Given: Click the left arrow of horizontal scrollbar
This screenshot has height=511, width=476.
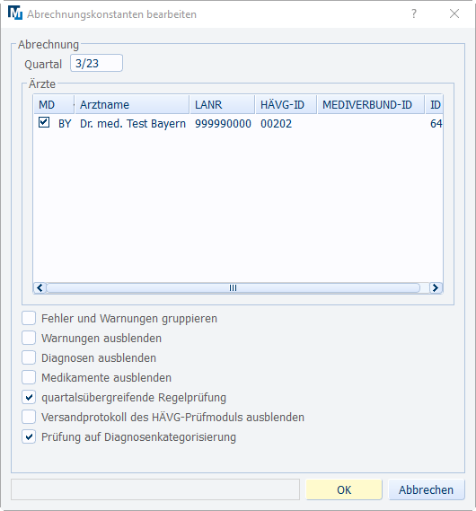Looking at the screenshot, I should click(x=40, y=287).
